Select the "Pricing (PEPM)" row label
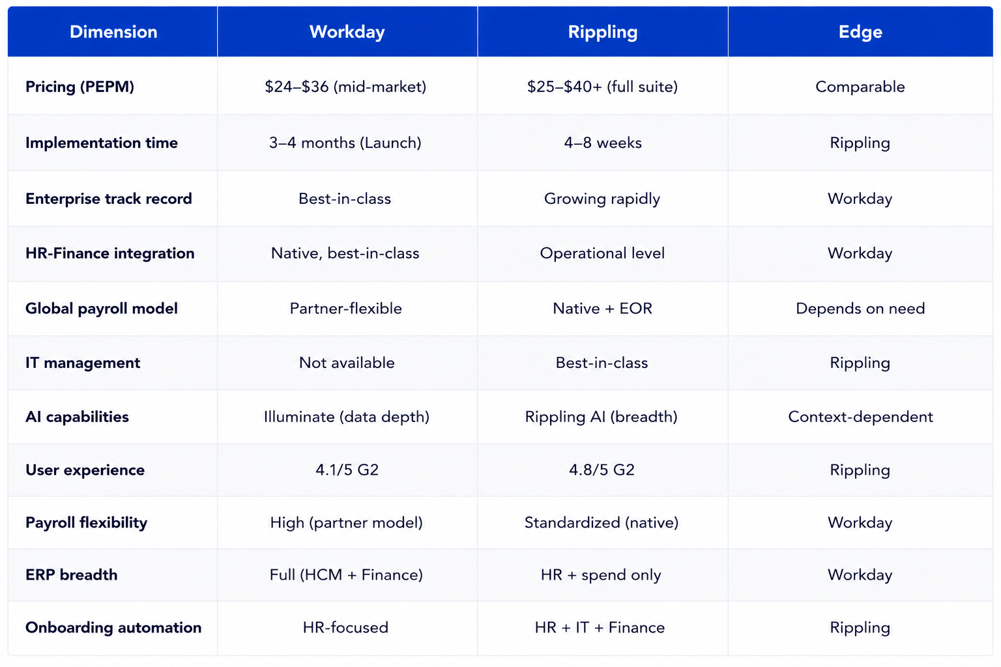 pos(80,87)
